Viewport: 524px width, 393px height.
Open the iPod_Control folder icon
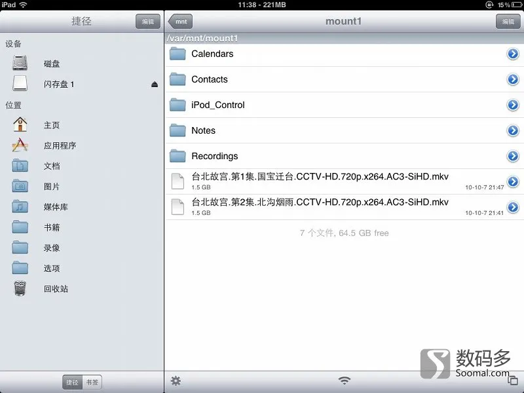pos(178,105)
